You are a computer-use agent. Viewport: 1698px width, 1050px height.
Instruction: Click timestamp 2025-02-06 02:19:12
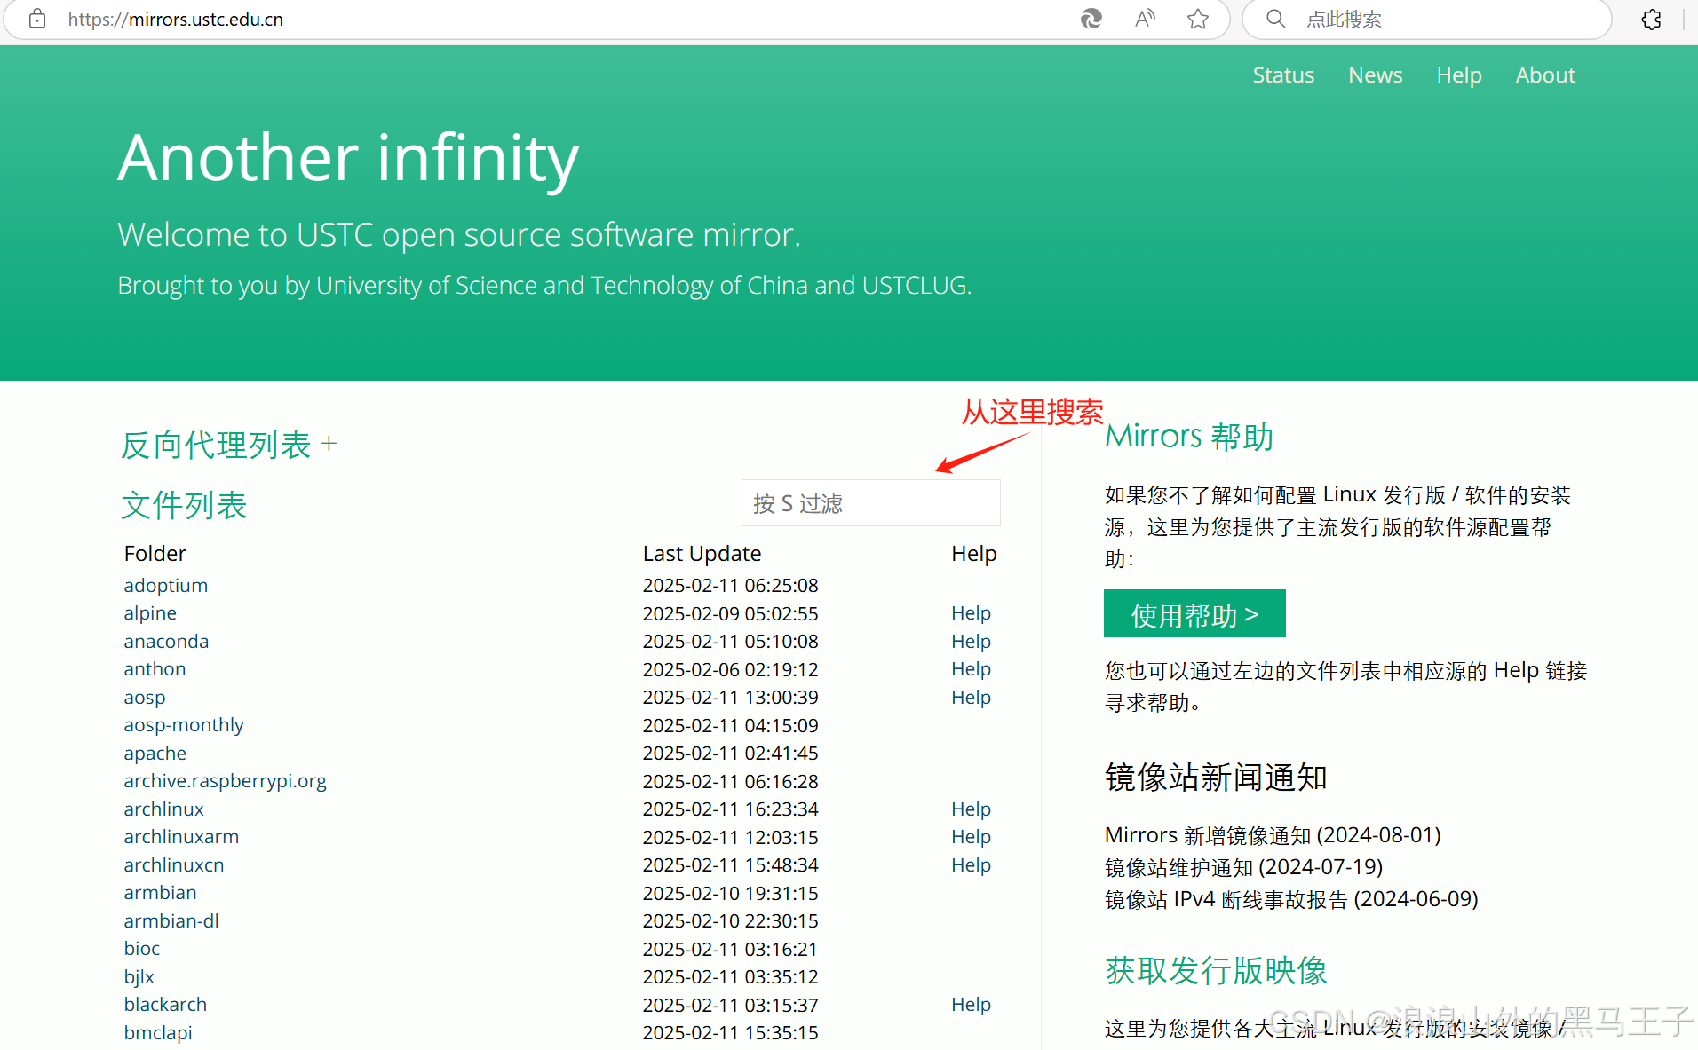[x=730, y=669]
